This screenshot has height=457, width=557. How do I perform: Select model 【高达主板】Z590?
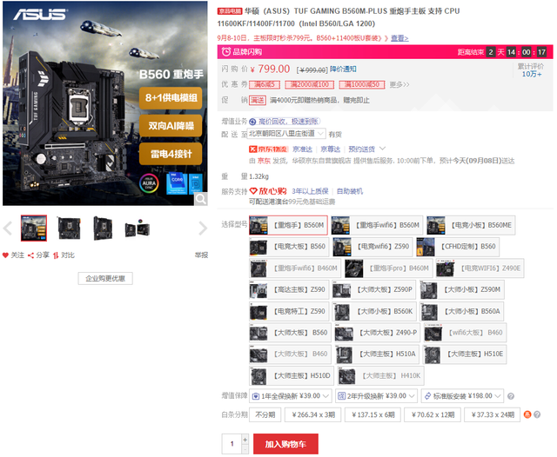coord(289,290)
